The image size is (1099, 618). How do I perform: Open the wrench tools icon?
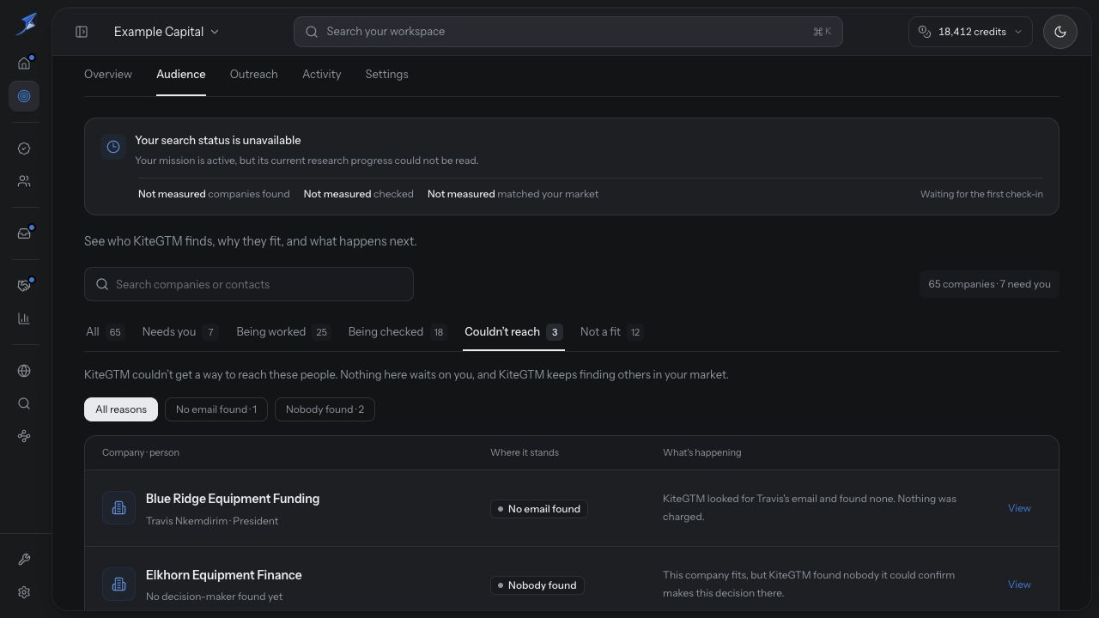pos(24,560)
